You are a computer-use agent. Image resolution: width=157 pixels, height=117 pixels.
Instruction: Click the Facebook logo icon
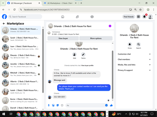(4, 17)
